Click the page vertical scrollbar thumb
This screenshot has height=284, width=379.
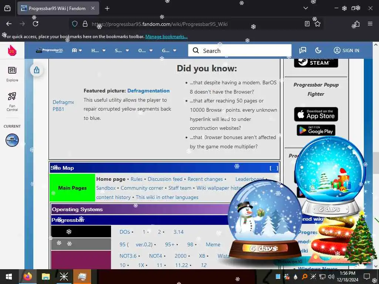376,163
